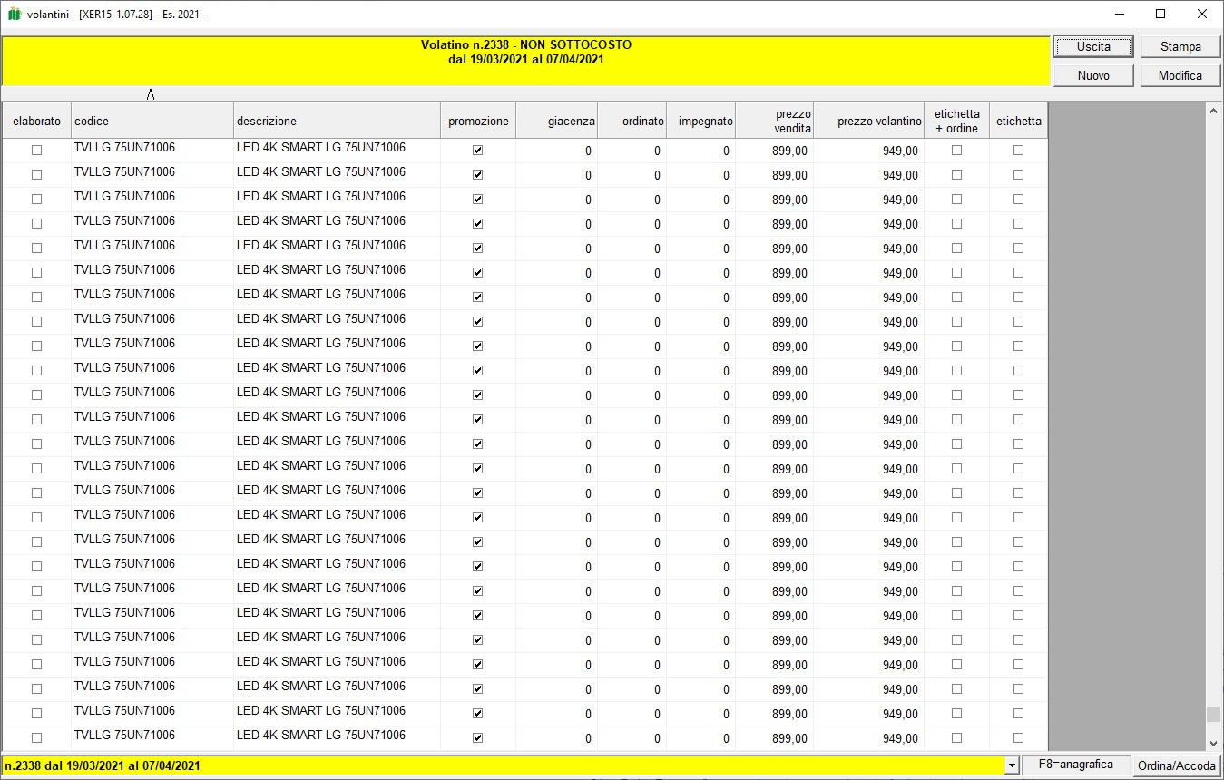
Task: Maximize the volantini window
Action: pos(1160,14)
